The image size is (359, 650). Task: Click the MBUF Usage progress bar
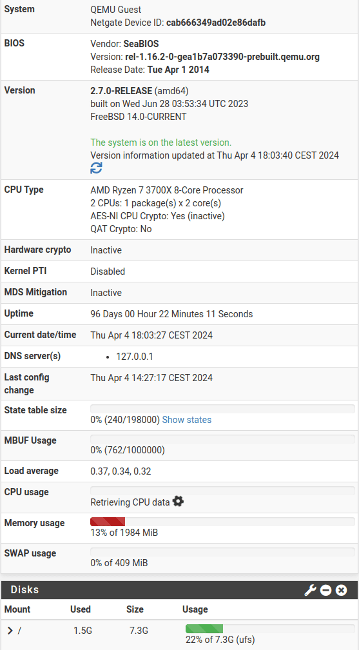click(222, 439)
